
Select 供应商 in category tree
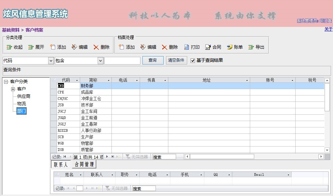(x=24, y=96)
